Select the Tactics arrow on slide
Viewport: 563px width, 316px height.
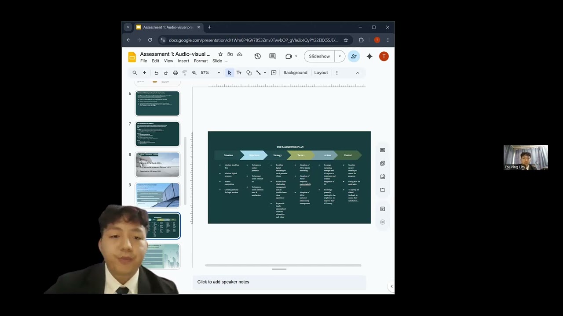point(301,155)
